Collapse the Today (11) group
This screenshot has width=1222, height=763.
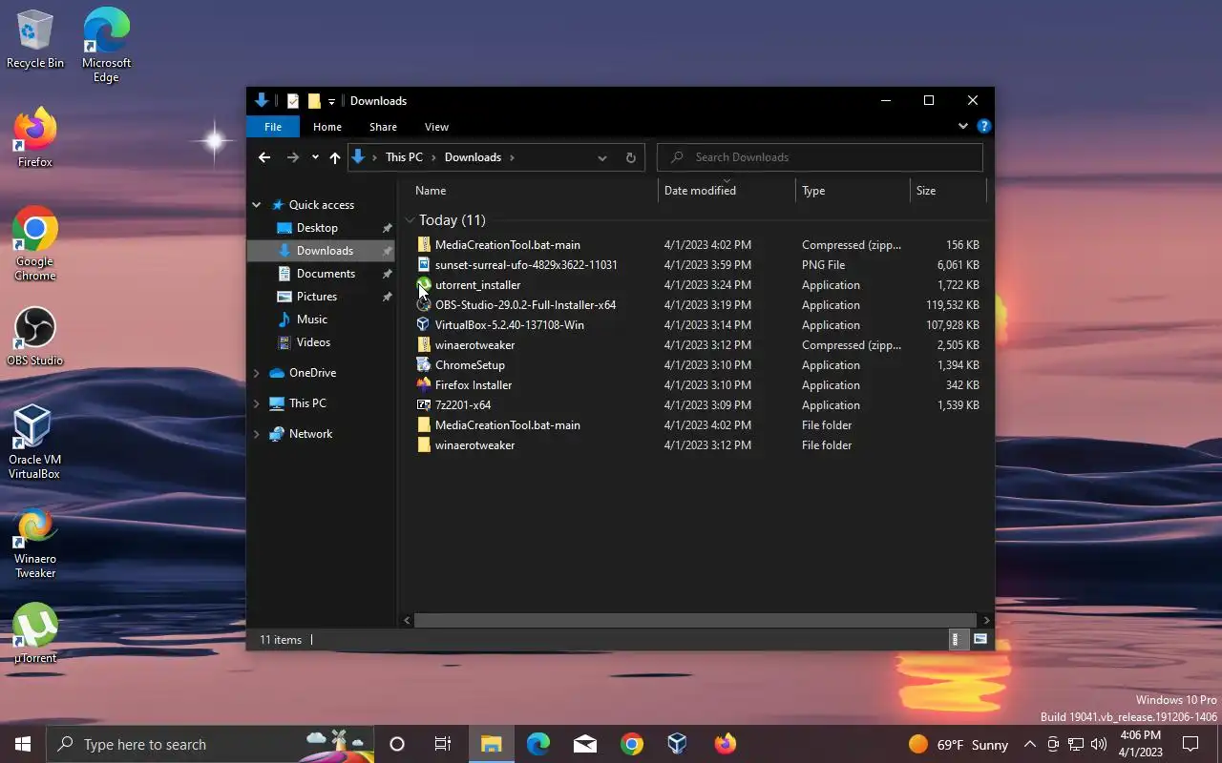click(410, 220)
